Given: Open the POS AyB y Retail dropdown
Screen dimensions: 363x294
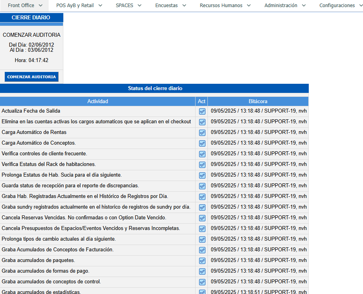Looking at the screenshot, I should click(x=79, y=6).
